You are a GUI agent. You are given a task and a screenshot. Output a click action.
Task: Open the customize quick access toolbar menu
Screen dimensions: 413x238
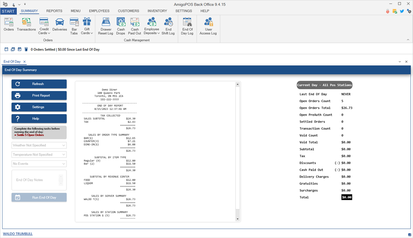[25, 4]
